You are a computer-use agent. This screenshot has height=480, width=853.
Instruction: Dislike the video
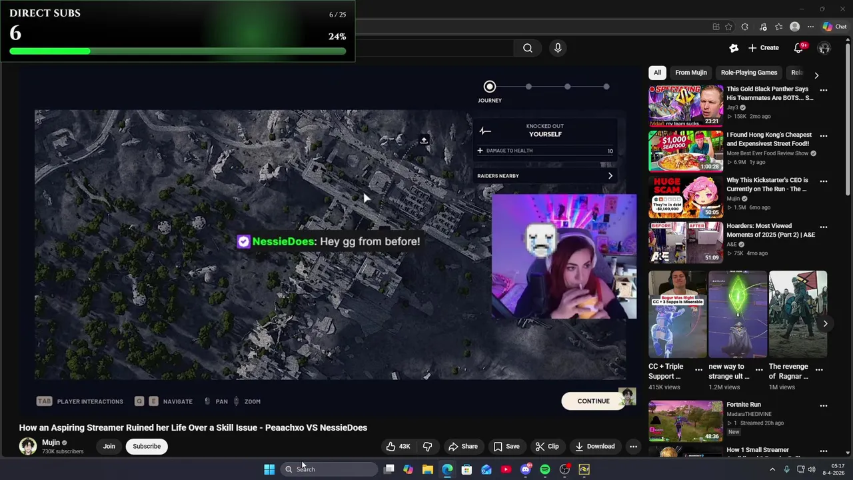(428, 447)
